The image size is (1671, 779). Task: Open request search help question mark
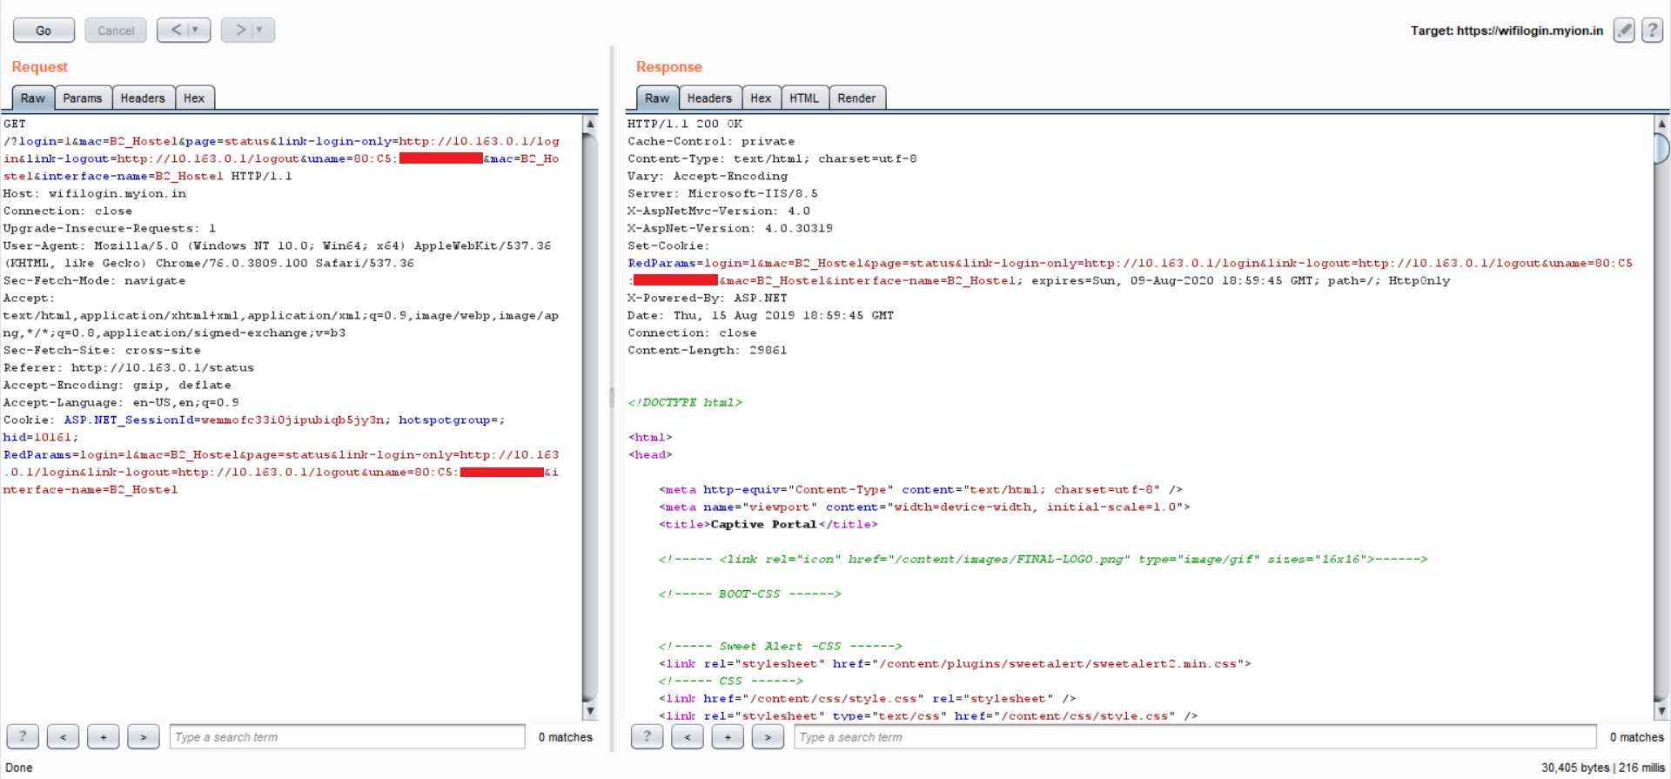click(23, 736)
